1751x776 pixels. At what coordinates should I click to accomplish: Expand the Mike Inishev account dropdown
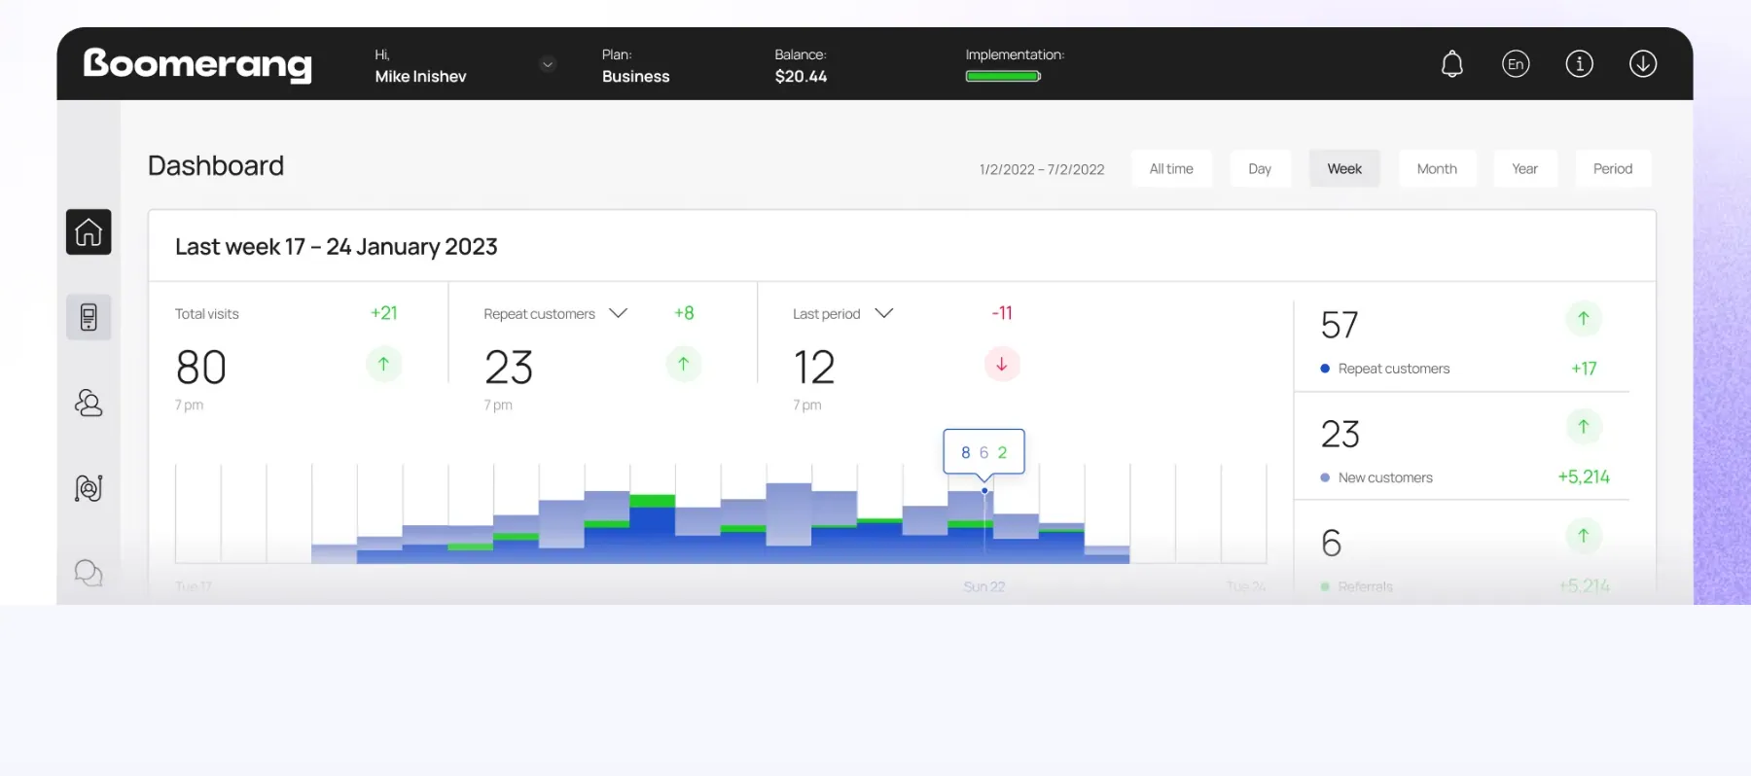click(x=548, y=64)
